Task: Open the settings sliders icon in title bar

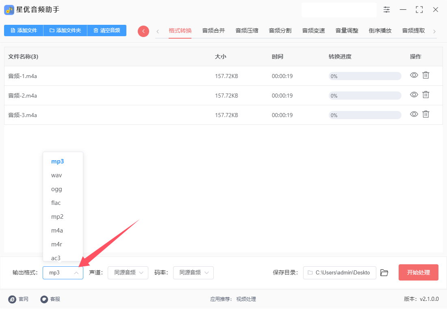Action: [x=386, y=10]
